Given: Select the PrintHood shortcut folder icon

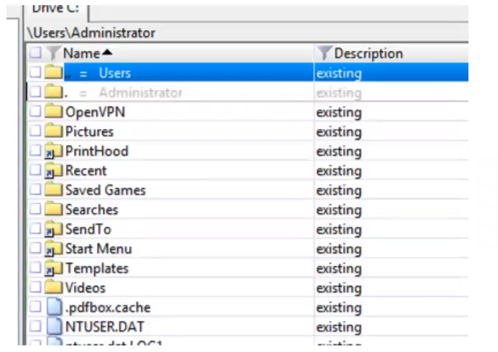Looking at the screenshot, I should tap(53, 151).
